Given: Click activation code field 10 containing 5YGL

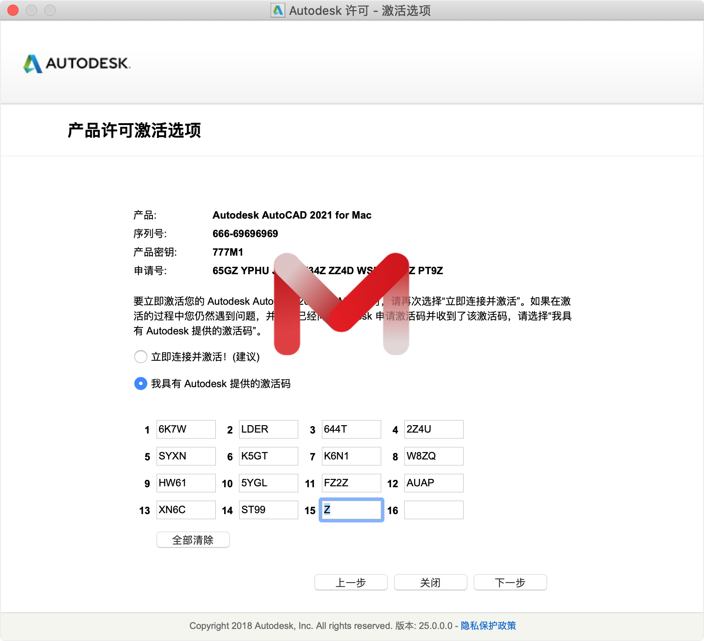Looking at the screenshot, I should 269,483.
